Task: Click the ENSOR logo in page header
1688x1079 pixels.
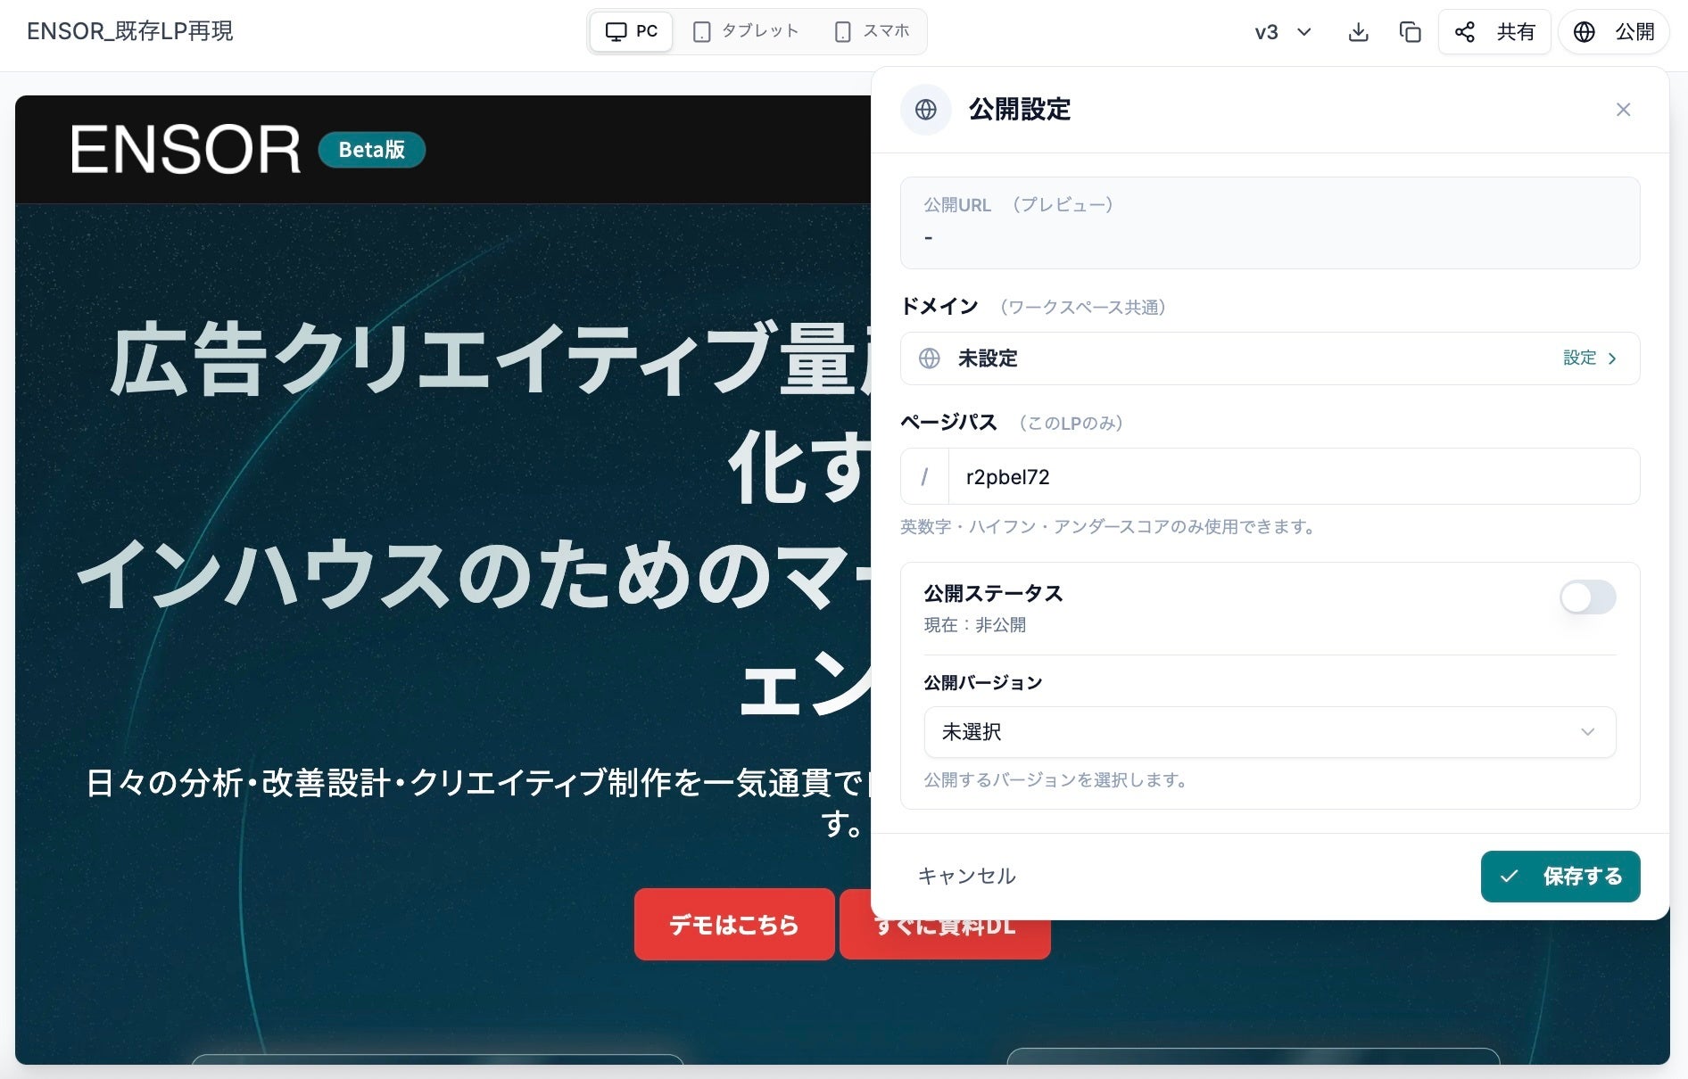Action: coord(186,150)
